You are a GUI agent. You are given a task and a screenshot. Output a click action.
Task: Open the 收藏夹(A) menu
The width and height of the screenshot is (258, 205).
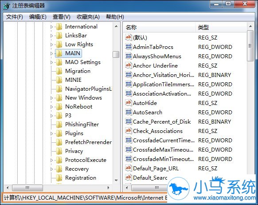pos(88,16)
